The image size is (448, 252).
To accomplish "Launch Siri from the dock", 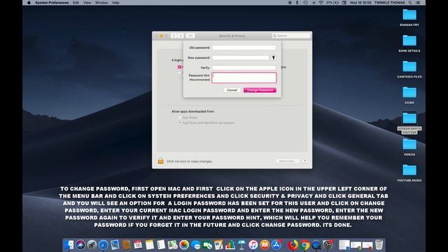I will tap(80, 245).
